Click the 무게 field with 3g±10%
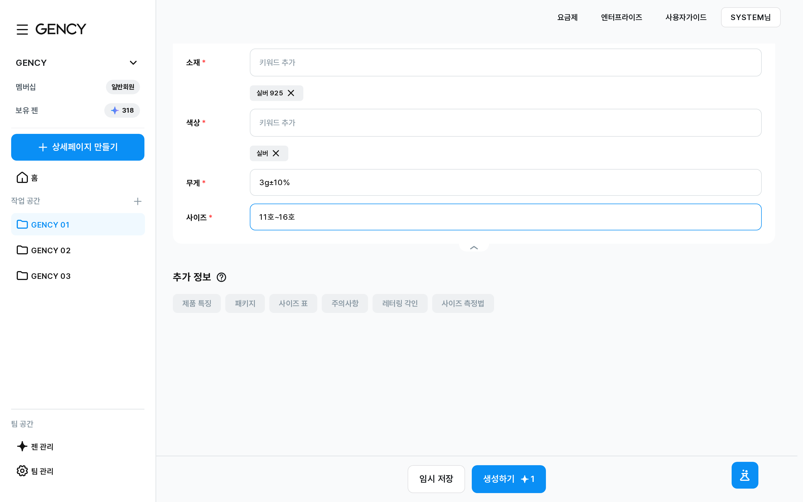 [505, 182]
